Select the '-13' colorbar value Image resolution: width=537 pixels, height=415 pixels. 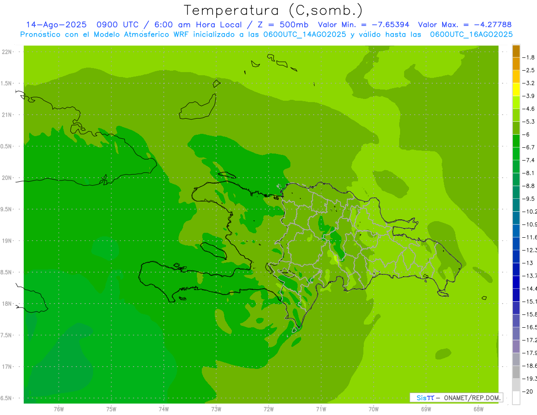coord(528,263)
